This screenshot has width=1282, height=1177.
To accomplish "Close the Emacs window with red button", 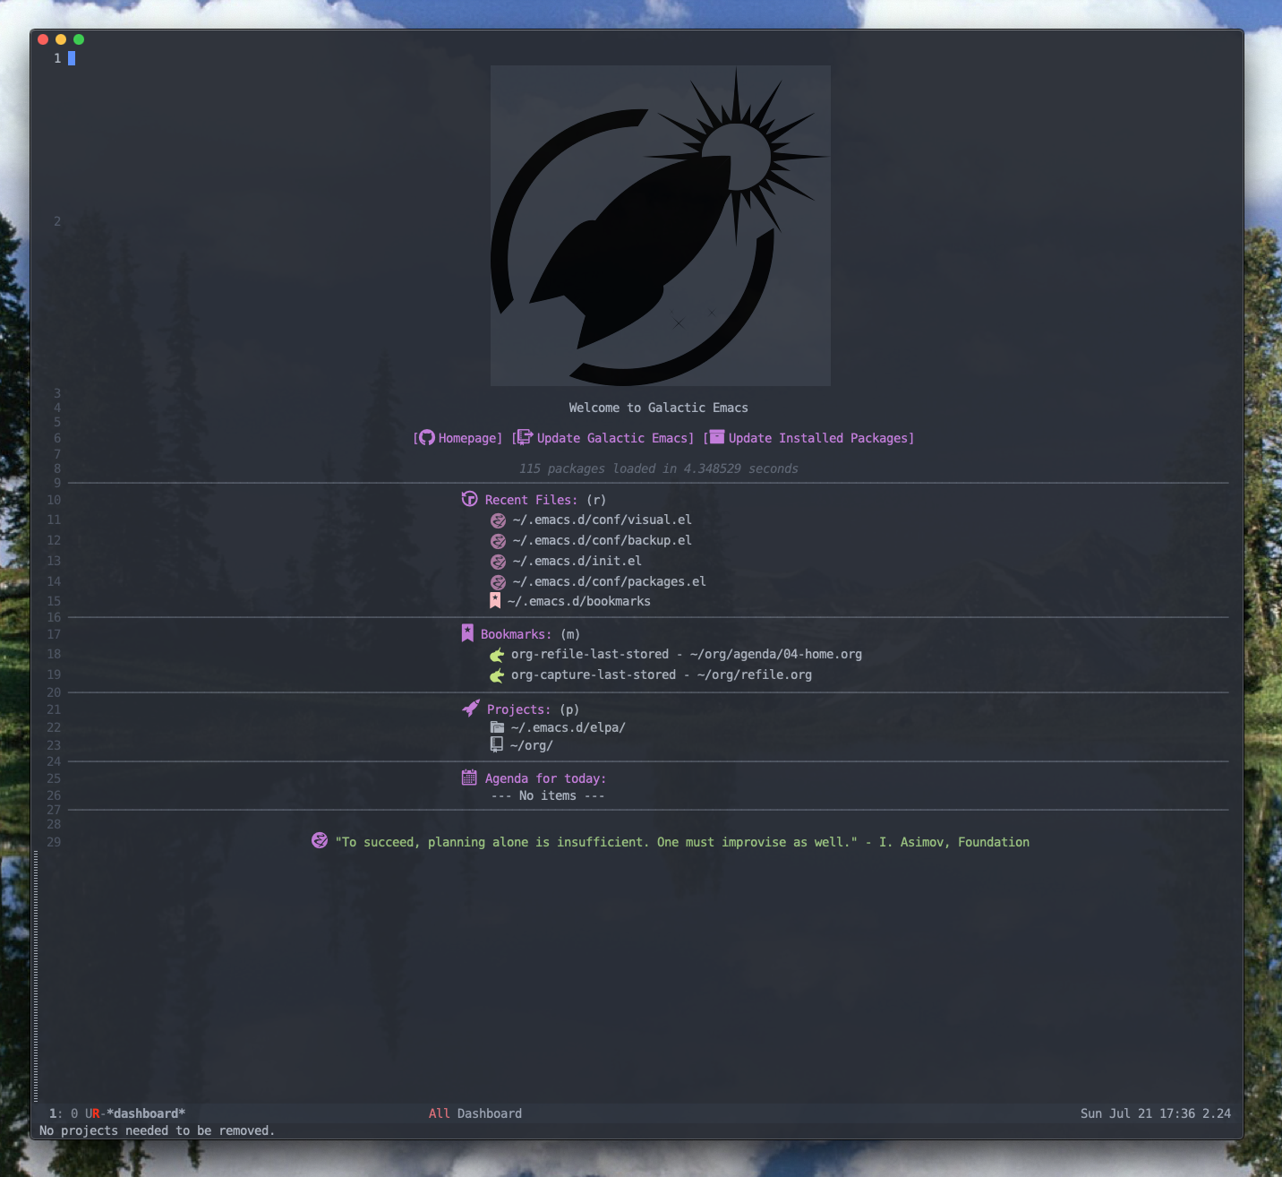I will pyautogui.click(x=43, y=39).
